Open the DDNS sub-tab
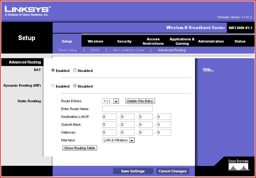 pyautogui.click(x=95, y=50)
